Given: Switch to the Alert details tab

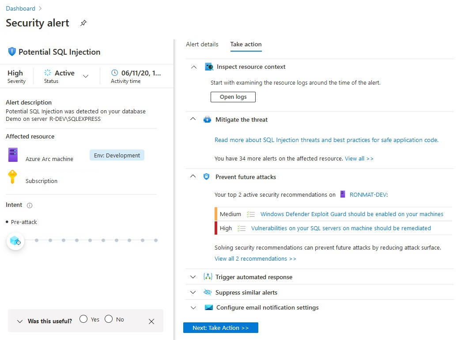Looking at the screenshot, I should [x=201, y=45].
